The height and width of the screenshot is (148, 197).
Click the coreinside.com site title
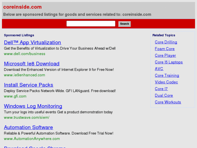[22, 7]
